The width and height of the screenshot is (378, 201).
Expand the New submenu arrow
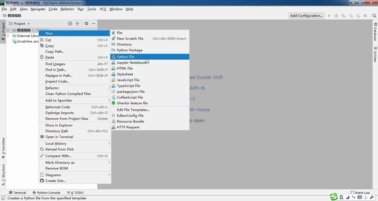click(x=109, y=33)
